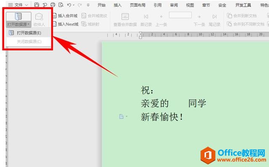The width and height of the screenshot is (269, 167).
Task: Switch to the 开发工具 tab
Action: (x=243, y=5)
